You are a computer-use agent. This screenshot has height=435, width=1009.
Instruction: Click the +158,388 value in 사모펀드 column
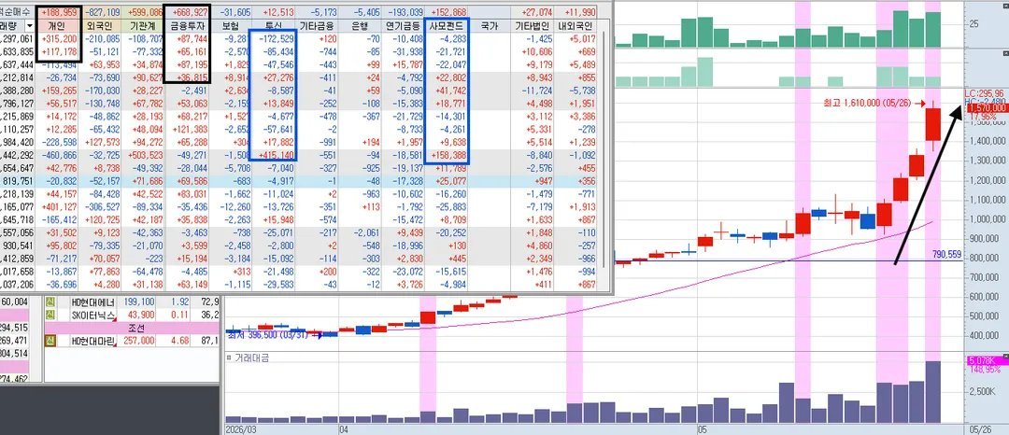448,155
